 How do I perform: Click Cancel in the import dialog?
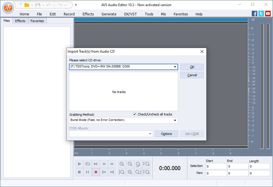tap(192, 75)
